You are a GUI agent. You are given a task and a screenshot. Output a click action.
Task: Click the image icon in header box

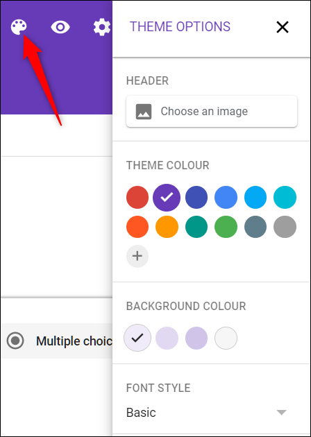[144, 112]
